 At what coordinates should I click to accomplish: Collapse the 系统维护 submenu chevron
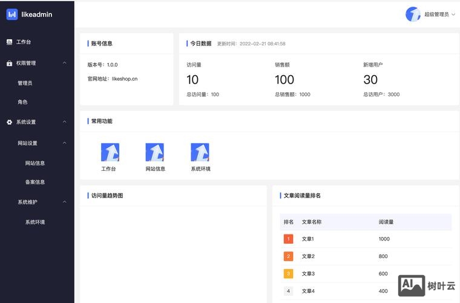pos(65,202)
